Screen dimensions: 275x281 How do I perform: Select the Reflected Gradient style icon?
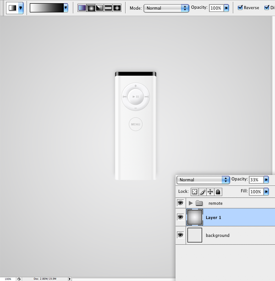coord(108,8)
